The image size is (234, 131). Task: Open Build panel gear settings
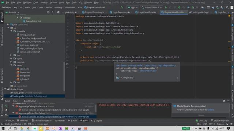tap(224, 101)
